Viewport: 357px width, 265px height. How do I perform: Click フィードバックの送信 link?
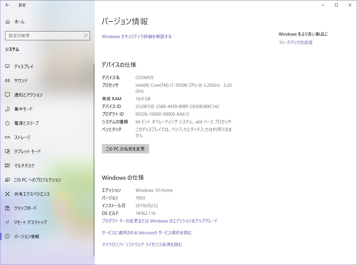coord(296,42)
